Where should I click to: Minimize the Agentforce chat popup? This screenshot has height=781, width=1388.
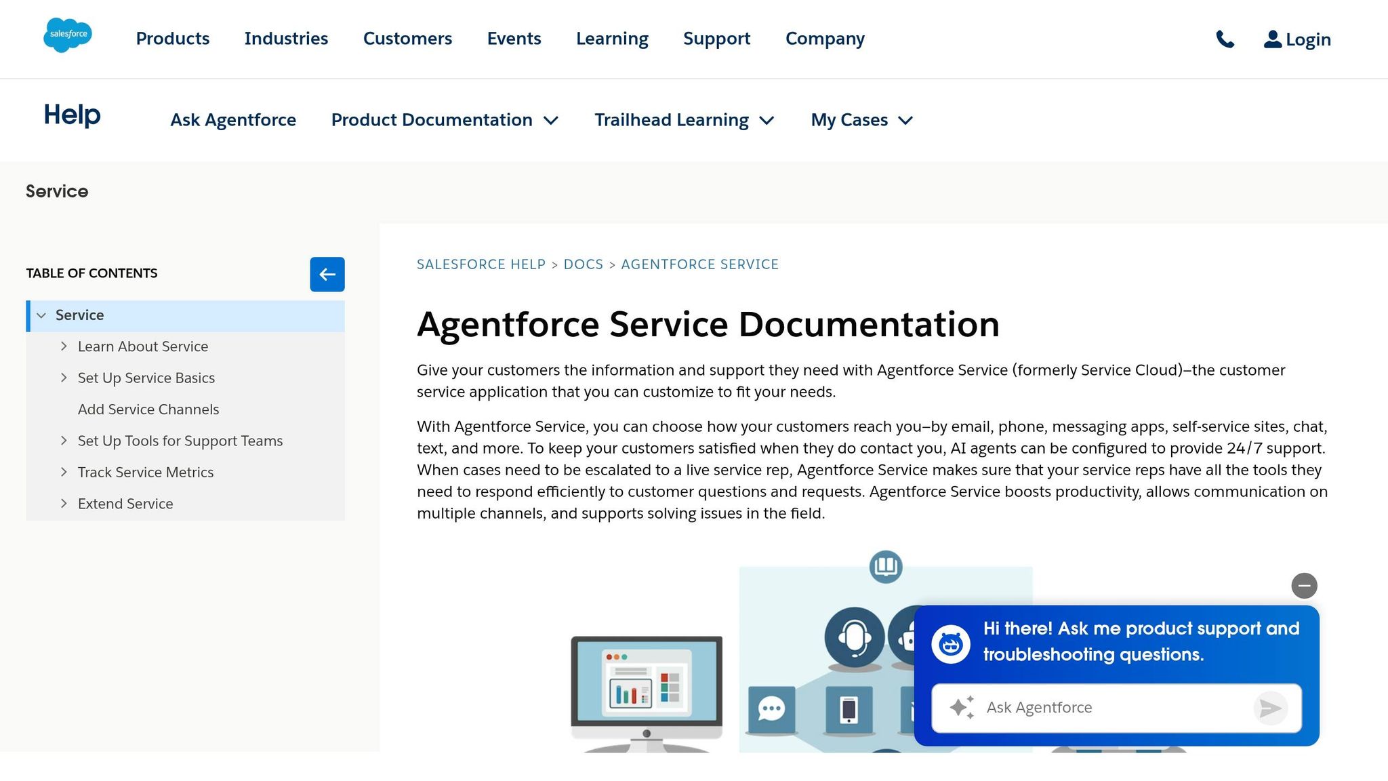(1304, 586)
